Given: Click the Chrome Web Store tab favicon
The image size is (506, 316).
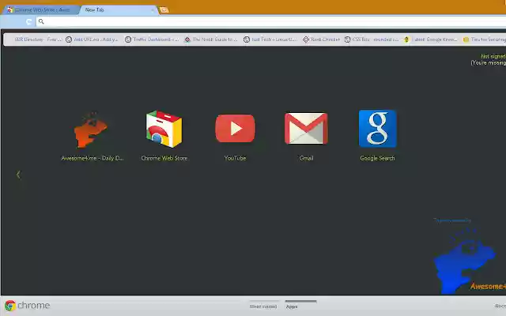Looking at the screenshot, I should click(10, 10).
